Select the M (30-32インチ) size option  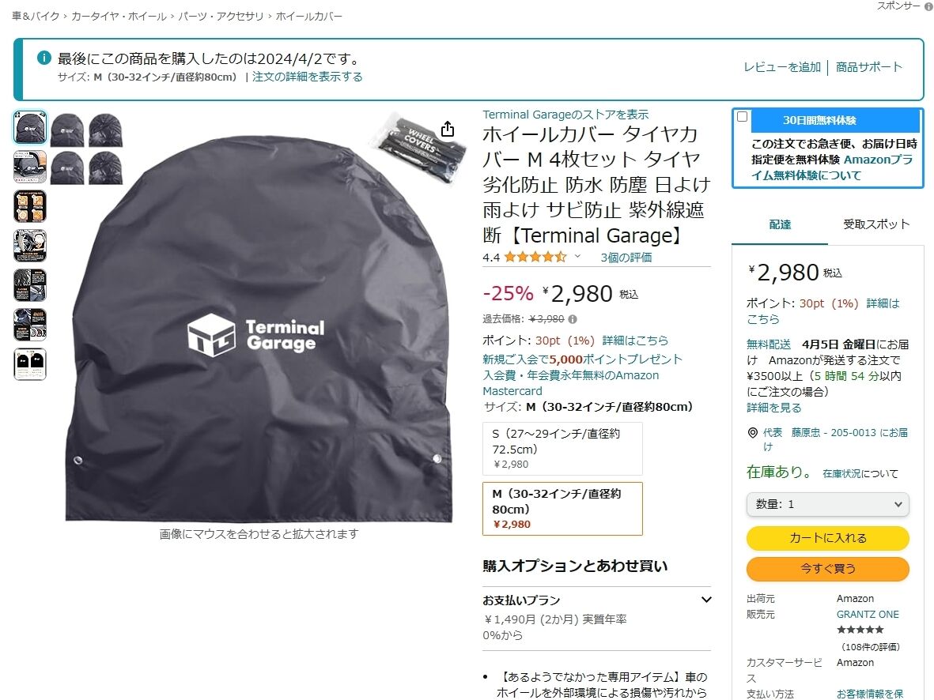click(x=562, y=508)
